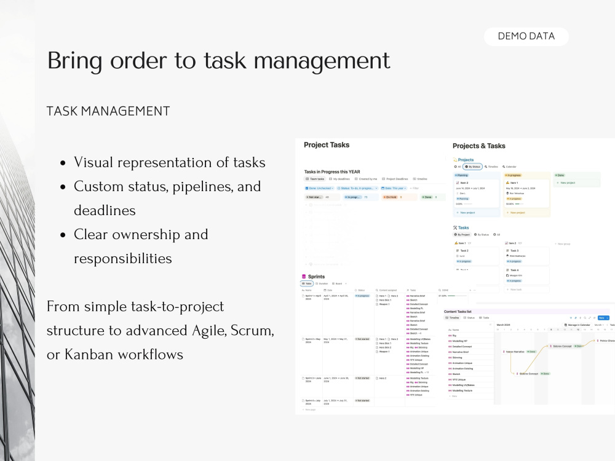Screen dimensions: 615x461
Task: Open Created by me tab
Action: coord(366,179)
